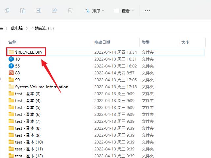The image size is (211, 158).
Task: Click folder icon of test - 副本 (8)
Action: click(11, 128)
